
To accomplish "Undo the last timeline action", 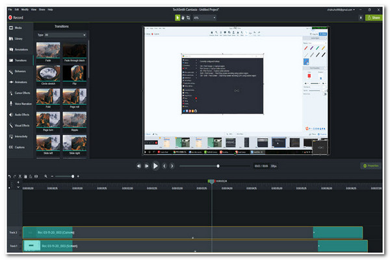I will [10, 176].
